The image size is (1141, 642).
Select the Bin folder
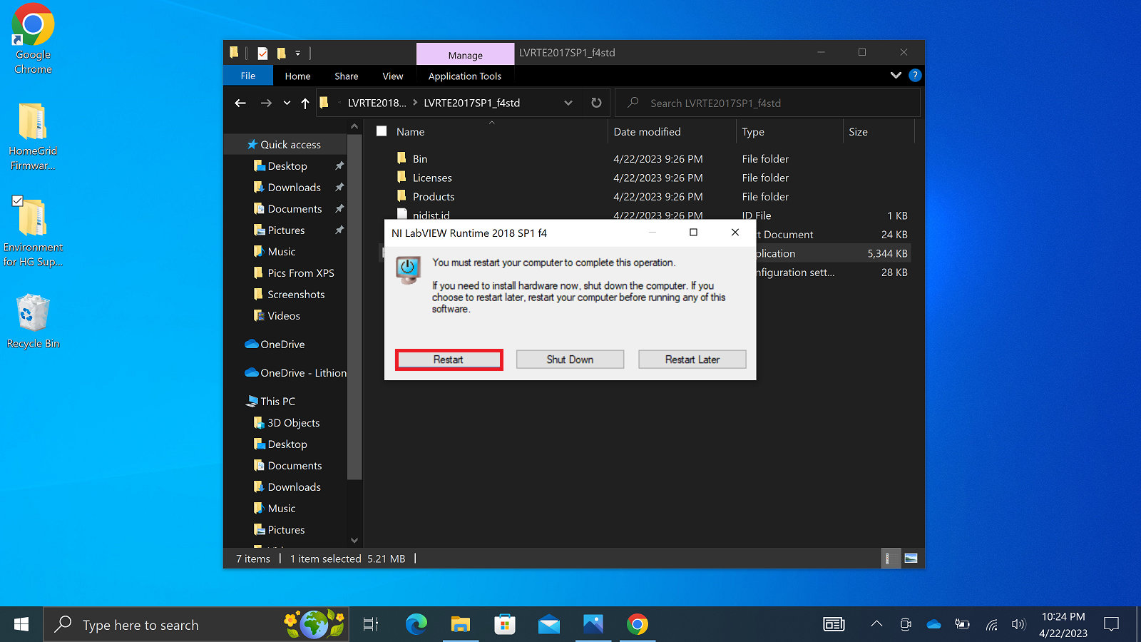tap(420, 158)
